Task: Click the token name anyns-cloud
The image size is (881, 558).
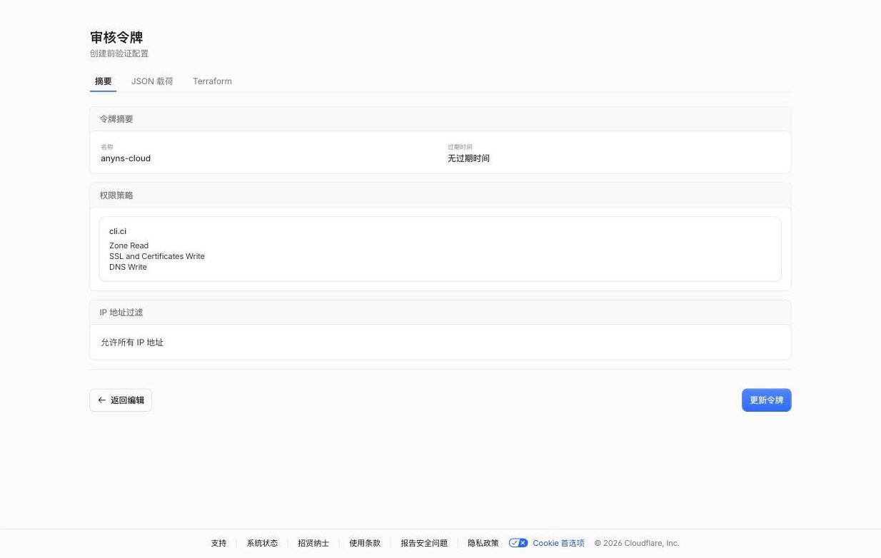Action: click(x=126, y=158)
